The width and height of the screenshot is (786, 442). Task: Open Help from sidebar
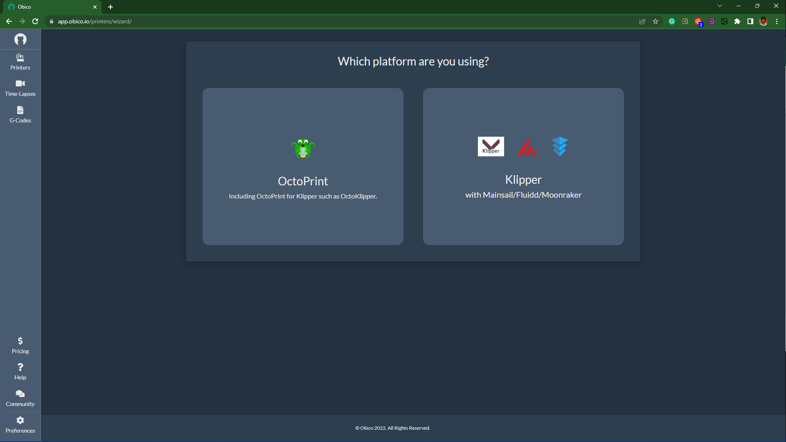(x=20, y=372)
